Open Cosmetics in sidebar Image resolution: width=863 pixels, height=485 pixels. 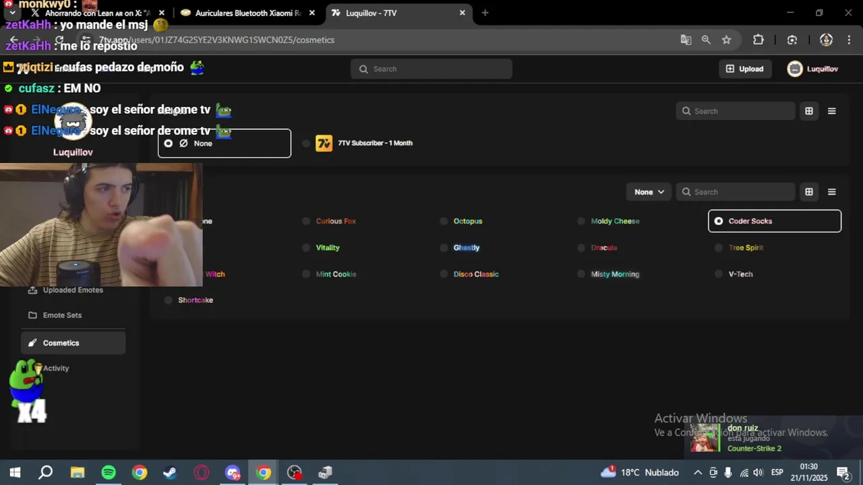point(73,343)
